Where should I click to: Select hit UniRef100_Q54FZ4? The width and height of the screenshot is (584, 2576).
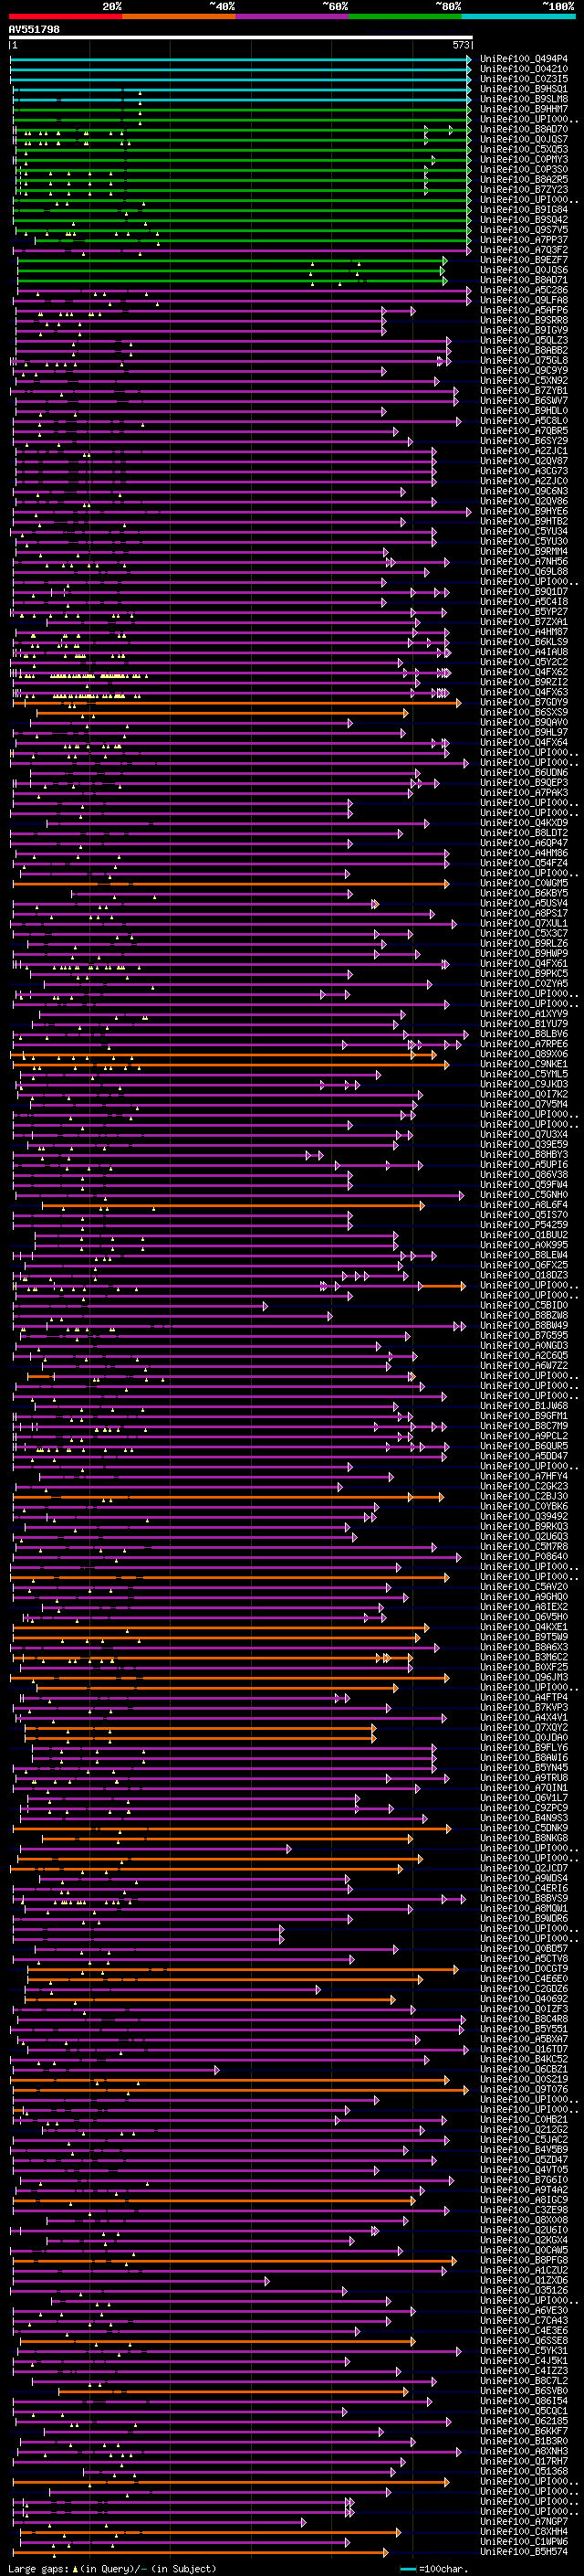(x=524, y=863)
